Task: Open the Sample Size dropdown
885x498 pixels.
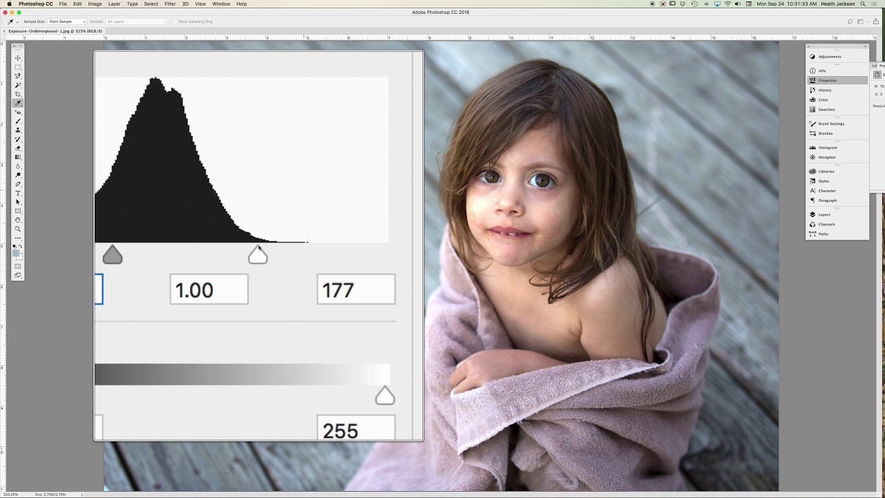Action: coord(67,21)
